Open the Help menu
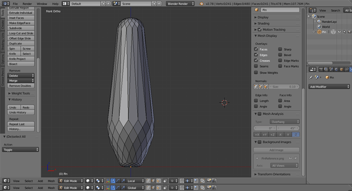352x191 pixels. 55,4
